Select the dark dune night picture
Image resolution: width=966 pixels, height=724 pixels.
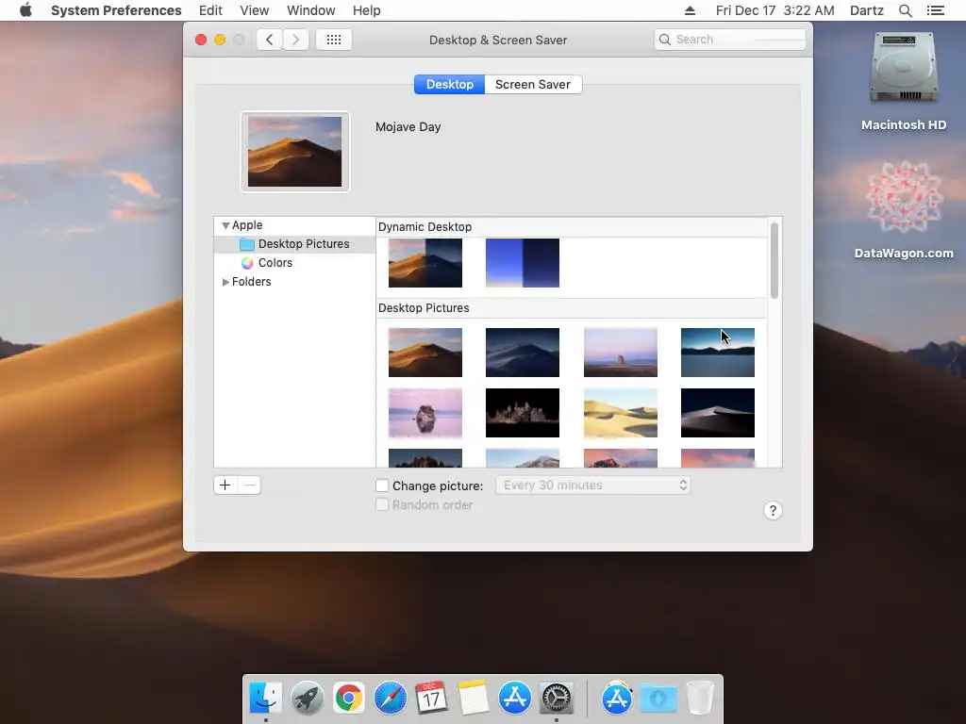point(718,413)
